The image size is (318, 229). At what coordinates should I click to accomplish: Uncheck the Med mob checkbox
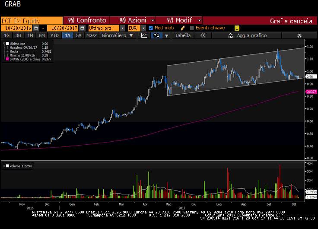pyautogui.click(x=151, y=28)
